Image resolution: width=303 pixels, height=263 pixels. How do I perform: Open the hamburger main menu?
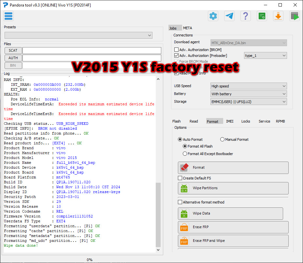point(8,16)
